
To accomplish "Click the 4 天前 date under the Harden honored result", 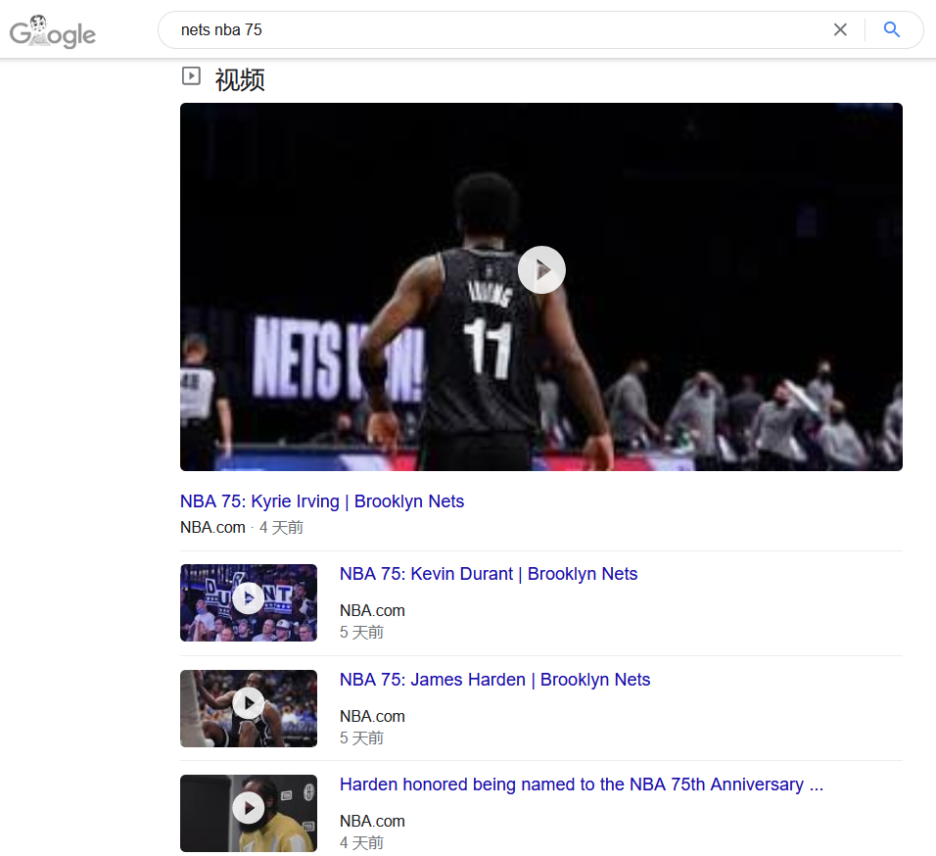I will (361, 843).
